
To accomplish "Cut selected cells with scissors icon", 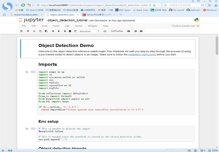I will [x=34, y=31].
